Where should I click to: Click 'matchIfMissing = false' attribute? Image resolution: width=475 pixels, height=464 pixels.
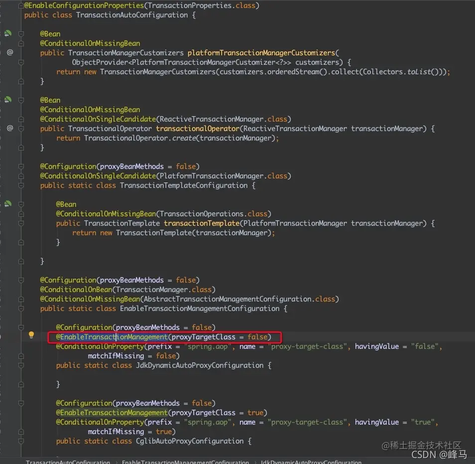(132, 356)
